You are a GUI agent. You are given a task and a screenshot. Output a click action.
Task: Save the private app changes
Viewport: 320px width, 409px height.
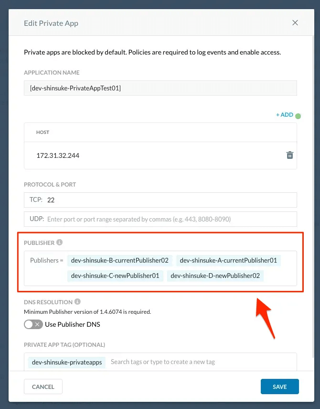(280, 387)
